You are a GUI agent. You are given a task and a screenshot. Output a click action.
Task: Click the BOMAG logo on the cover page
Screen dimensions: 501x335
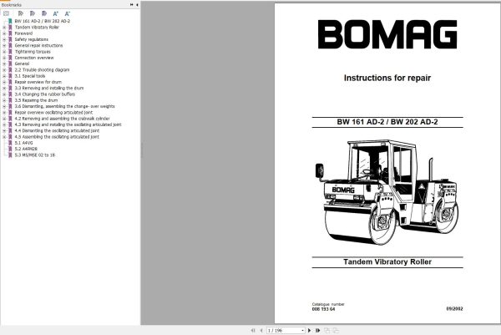(x=387, y=34)
